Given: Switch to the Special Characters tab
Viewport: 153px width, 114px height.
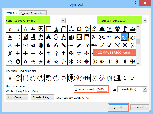Looking at the screenshot, I should [33, 13].
